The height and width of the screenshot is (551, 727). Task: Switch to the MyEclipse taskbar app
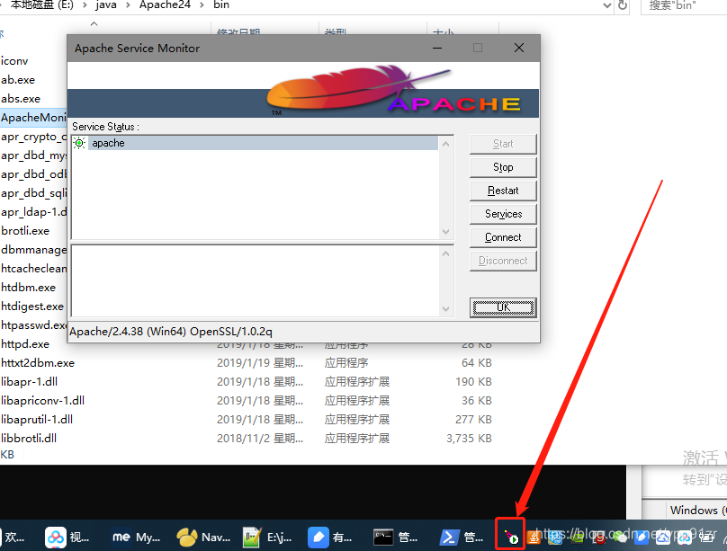coord(136,538)
